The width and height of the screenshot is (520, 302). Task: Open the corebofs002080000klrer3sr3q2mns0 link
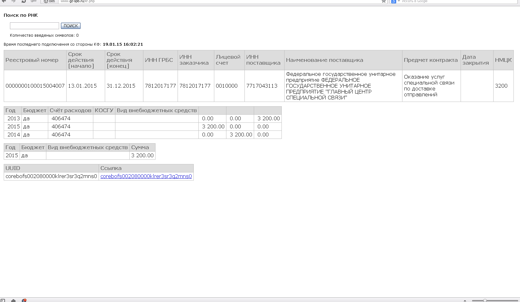146,176
